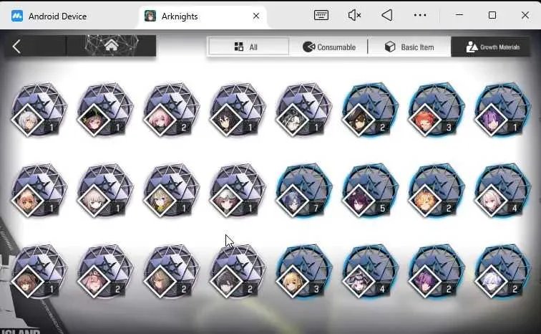Go back with the left arrow button

(x=16, y=47)
